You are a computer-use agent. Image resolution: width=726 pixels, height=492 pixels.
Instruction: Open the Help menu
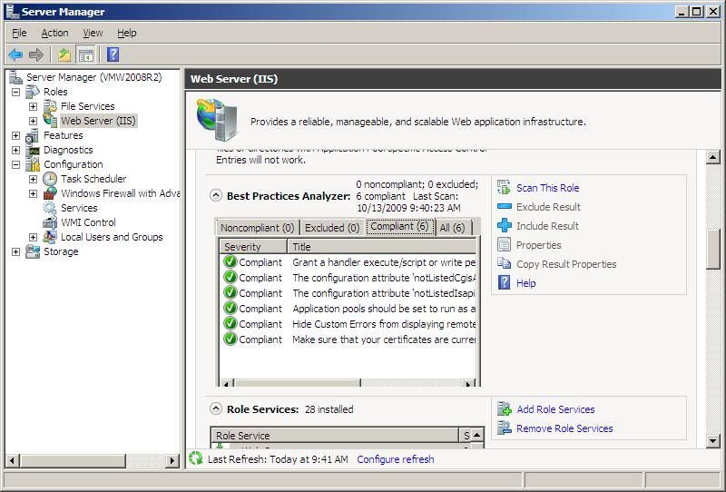126,33
